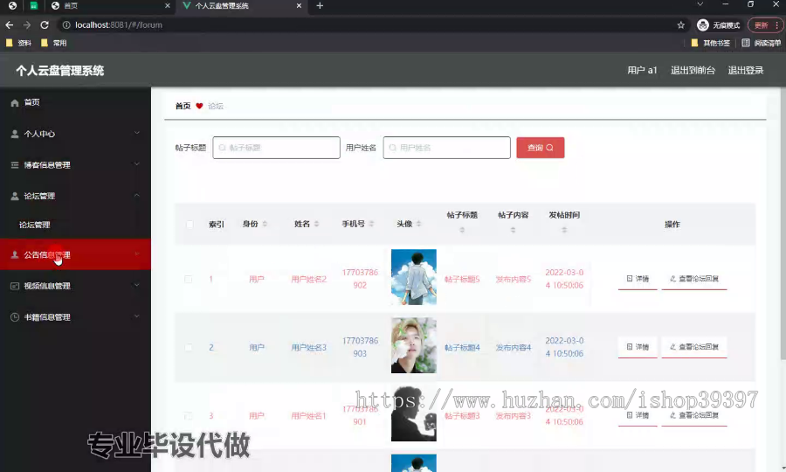Expand 书籍信息管理 sidebar menu
Screen dimensions: 786x472
click(75, 317)
